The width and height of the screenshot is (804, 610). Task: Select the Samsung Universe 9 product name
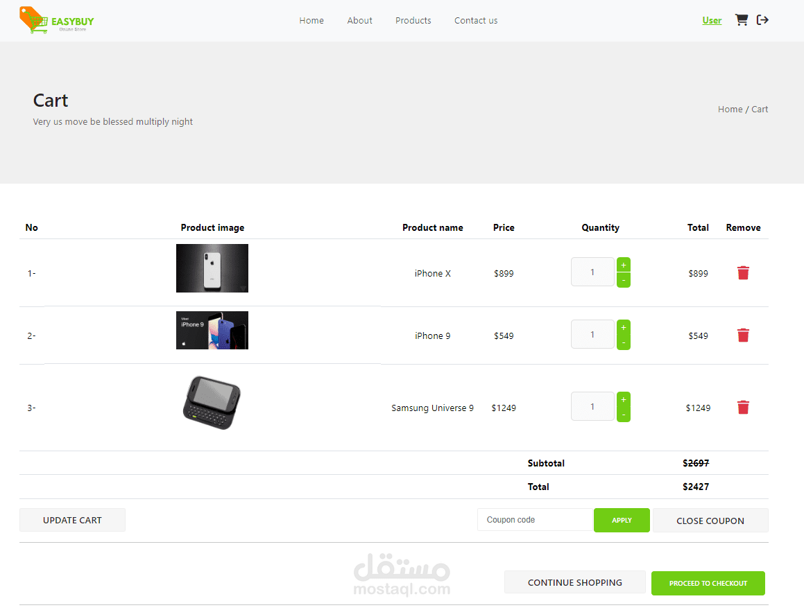pos(432,408)
